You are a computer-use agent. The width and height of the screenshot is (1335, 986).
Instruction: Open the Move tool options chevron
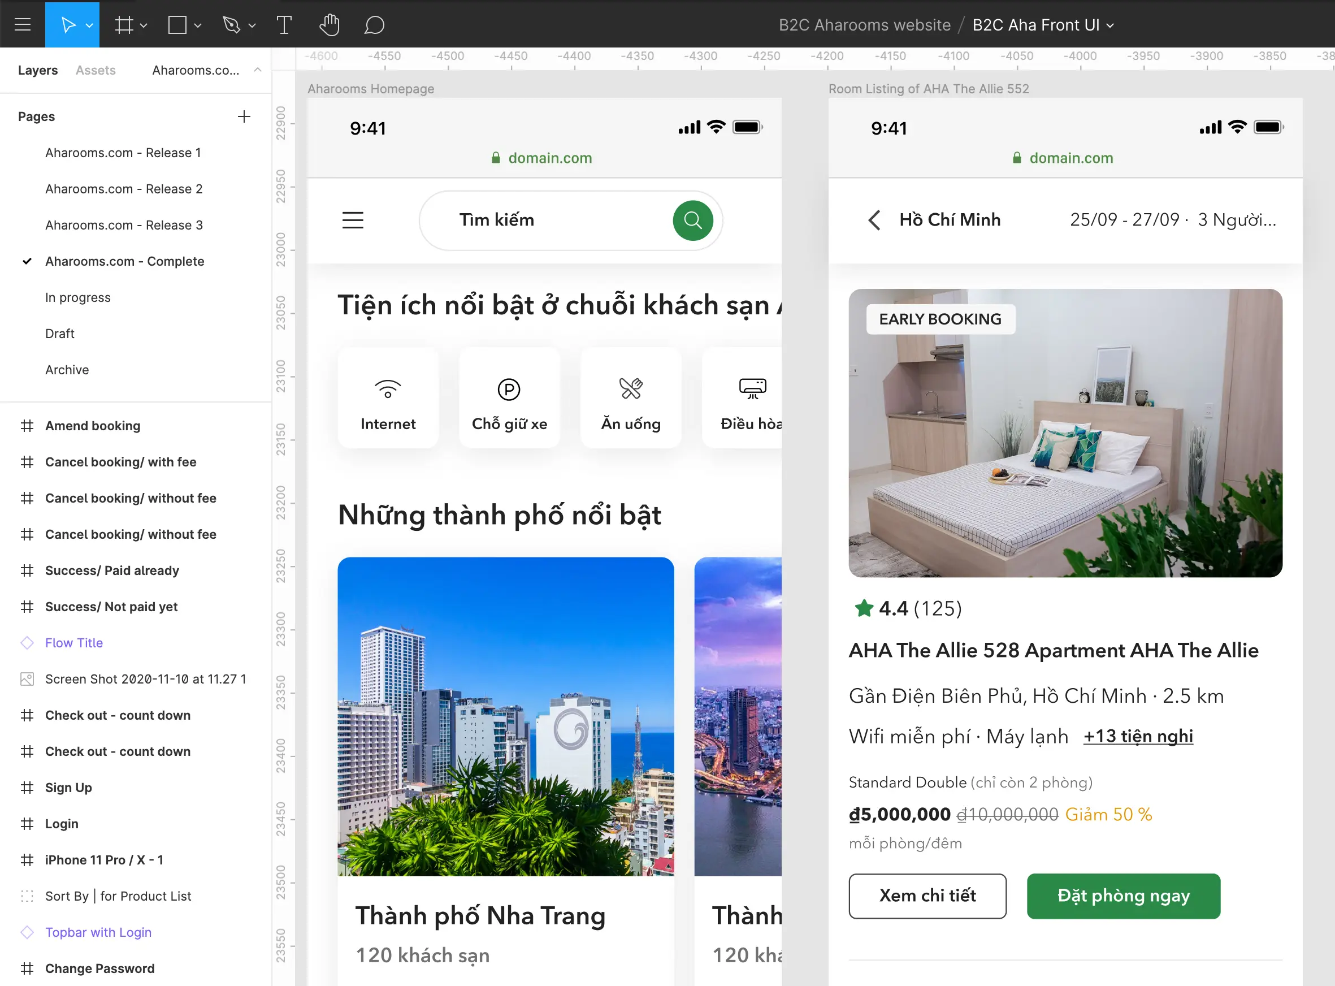(x=89, y=25)
